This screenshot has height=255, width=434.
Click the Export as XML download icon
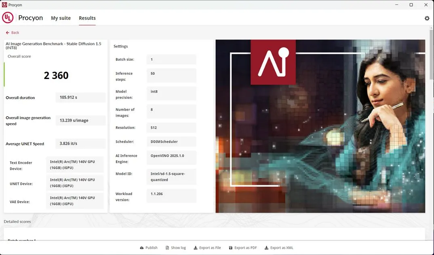[267, 248]
